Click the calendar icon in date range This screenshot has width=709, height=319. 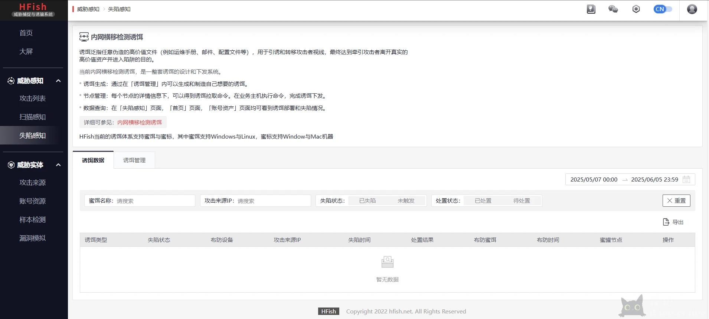[686, 180]
